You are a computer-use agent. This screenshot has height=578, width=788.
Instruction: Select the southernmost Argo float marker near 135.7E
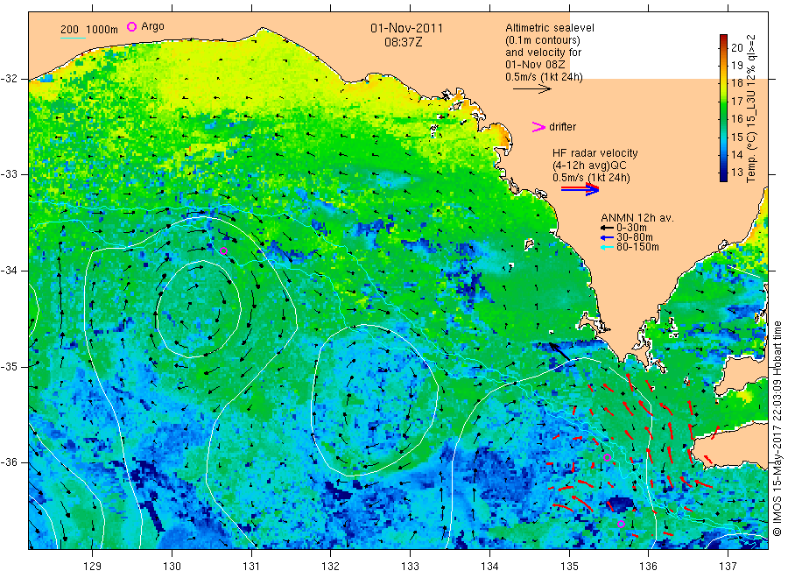(x=621, y=525)
